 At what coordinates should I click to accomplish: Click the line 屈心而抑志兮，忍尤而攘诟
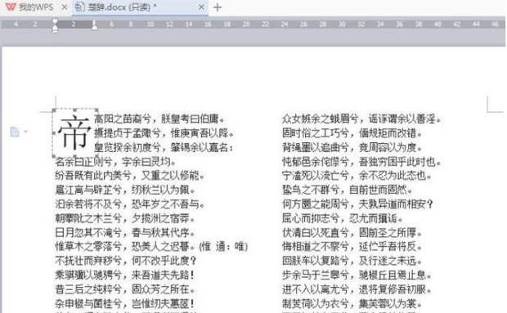pyautogui.click(x=343, y=219)
